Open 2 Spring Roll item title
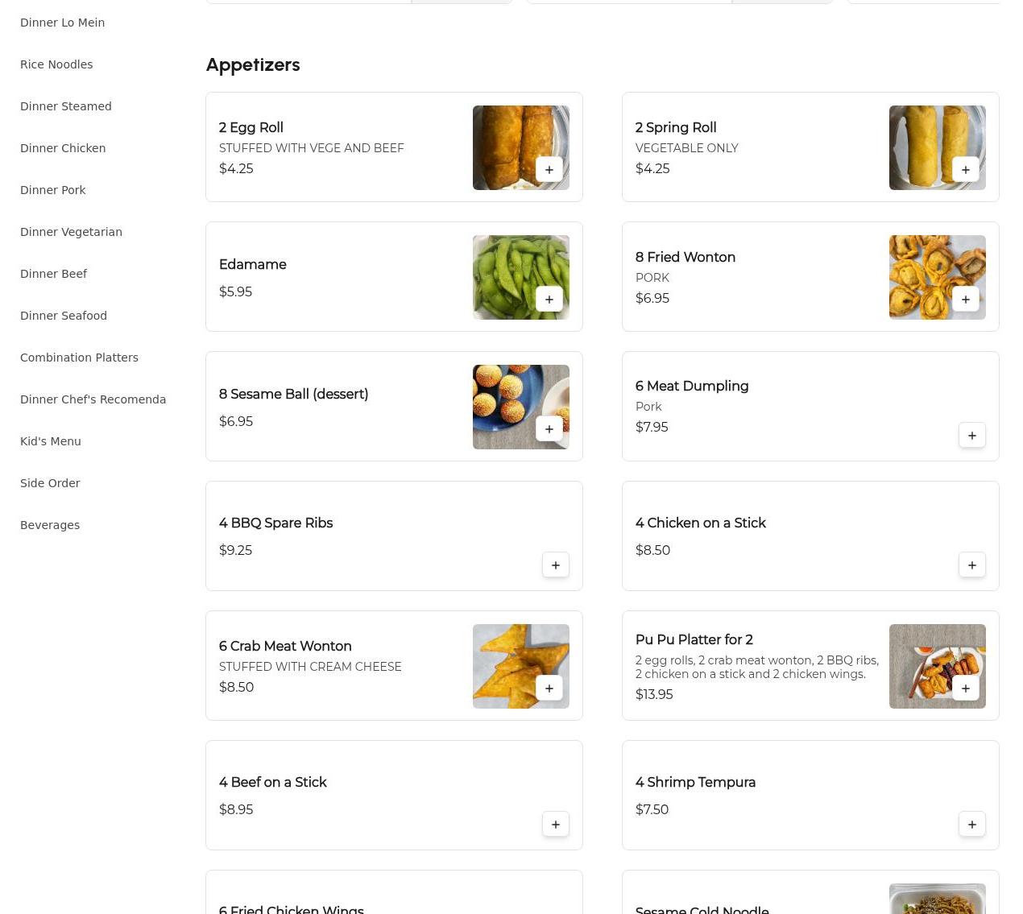Screen dimensions: 1023x914 676,127
